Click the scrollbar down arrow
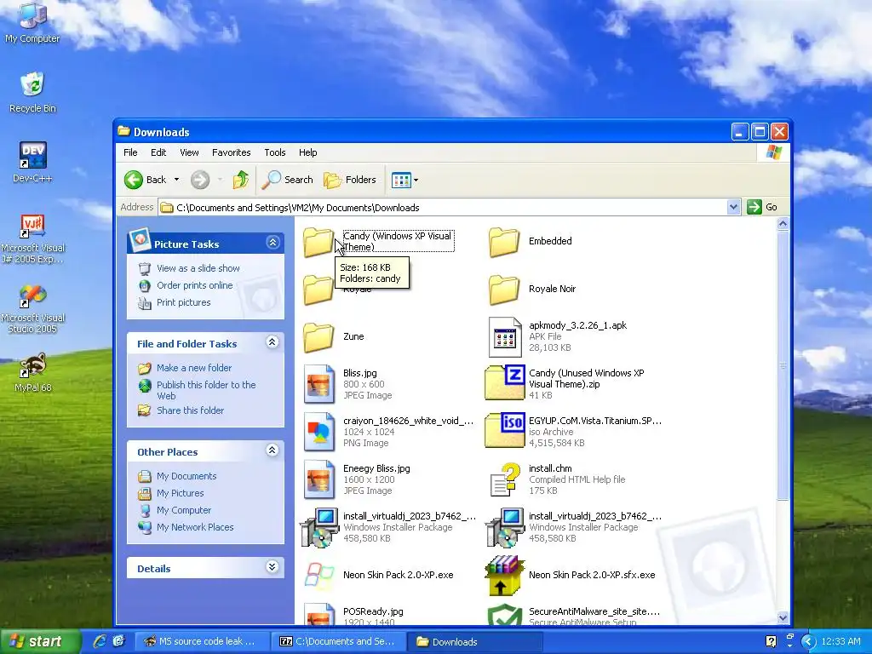The image size is (872, 654). 783,617
